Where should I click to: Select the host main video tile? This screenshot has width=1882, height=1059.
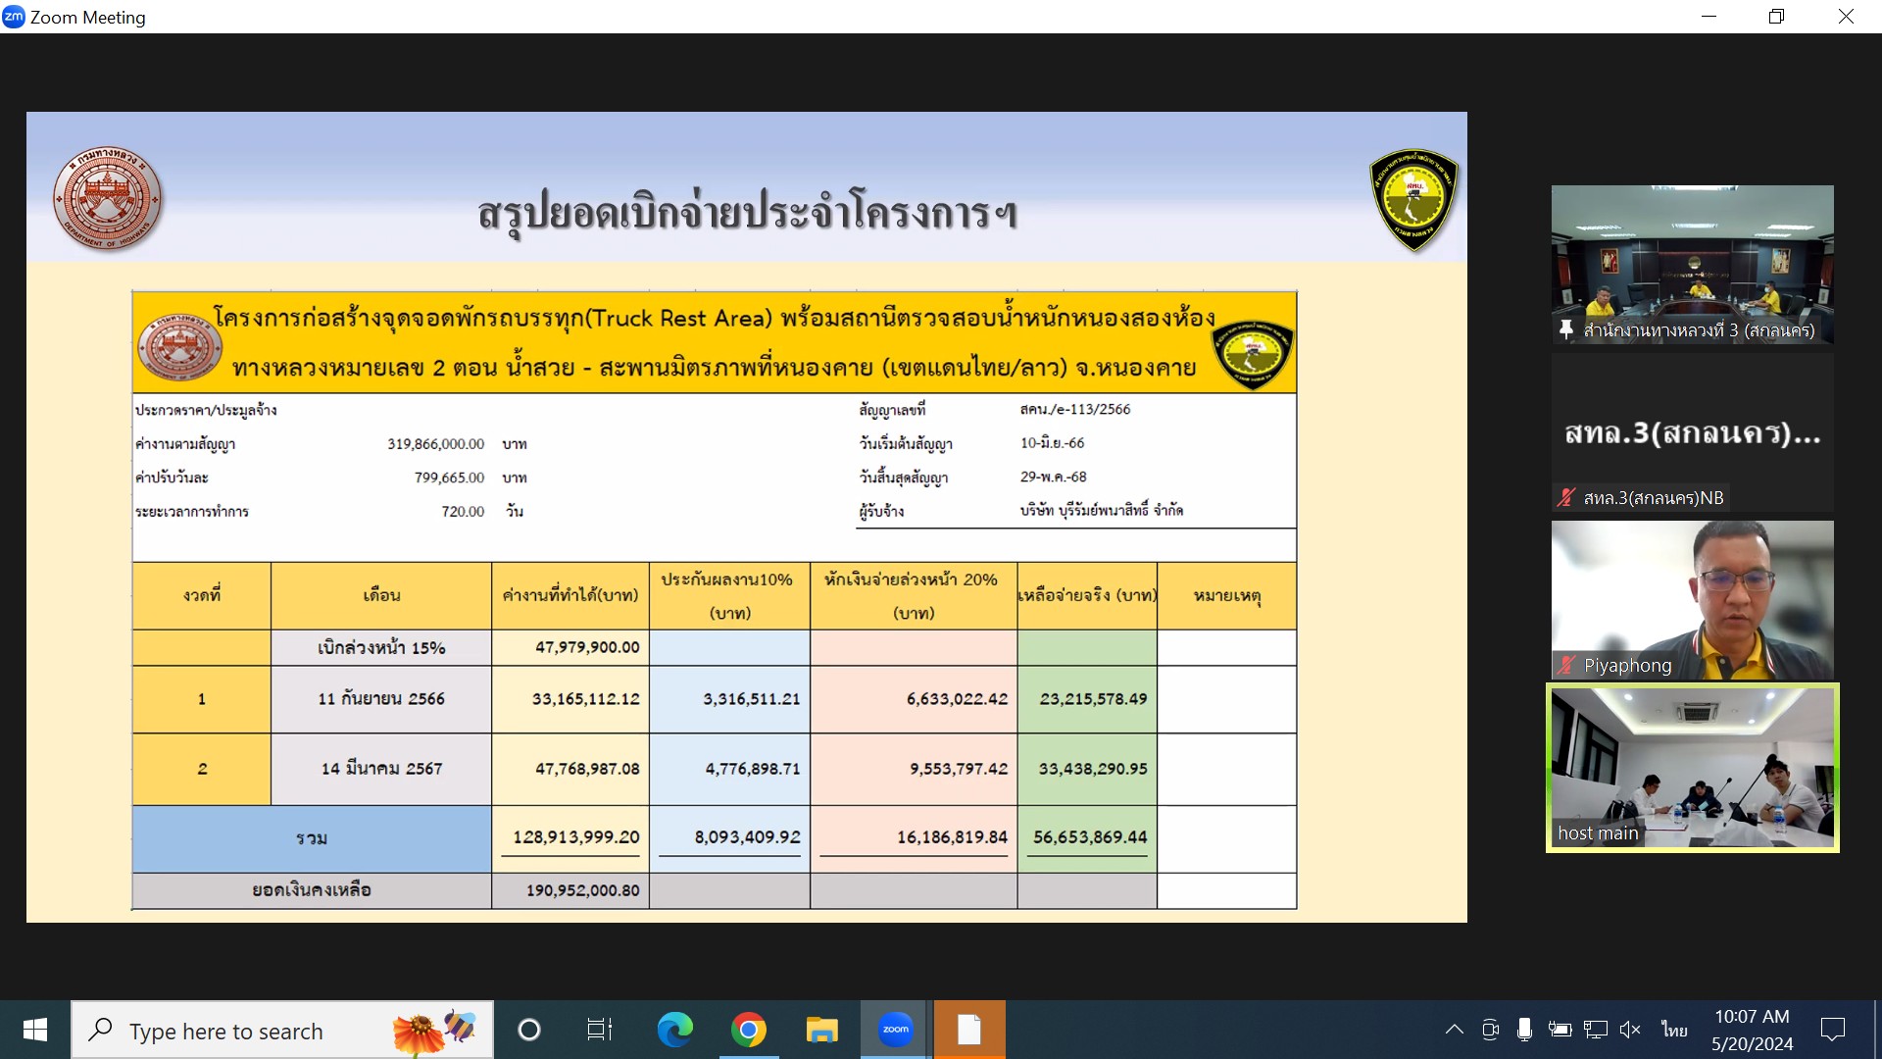[1692, 767]
